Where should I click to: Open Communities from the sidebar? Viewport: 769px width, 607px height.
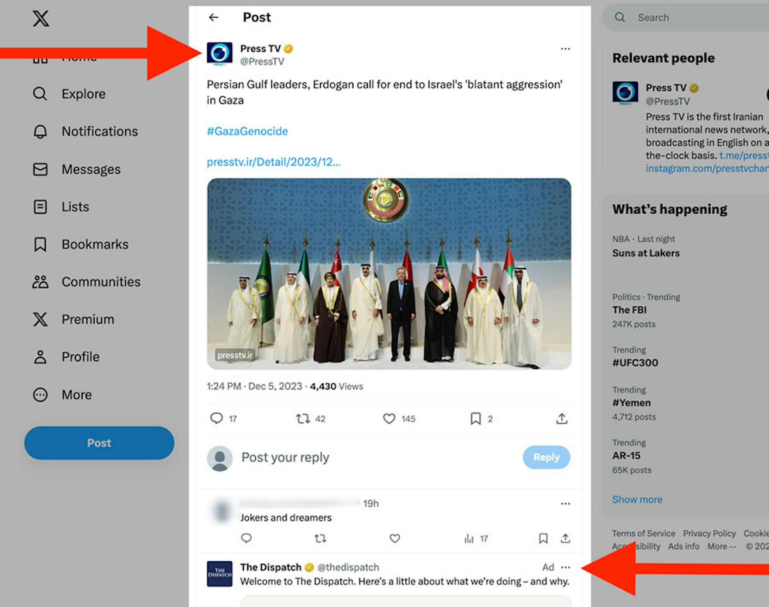tap(87, 282)
